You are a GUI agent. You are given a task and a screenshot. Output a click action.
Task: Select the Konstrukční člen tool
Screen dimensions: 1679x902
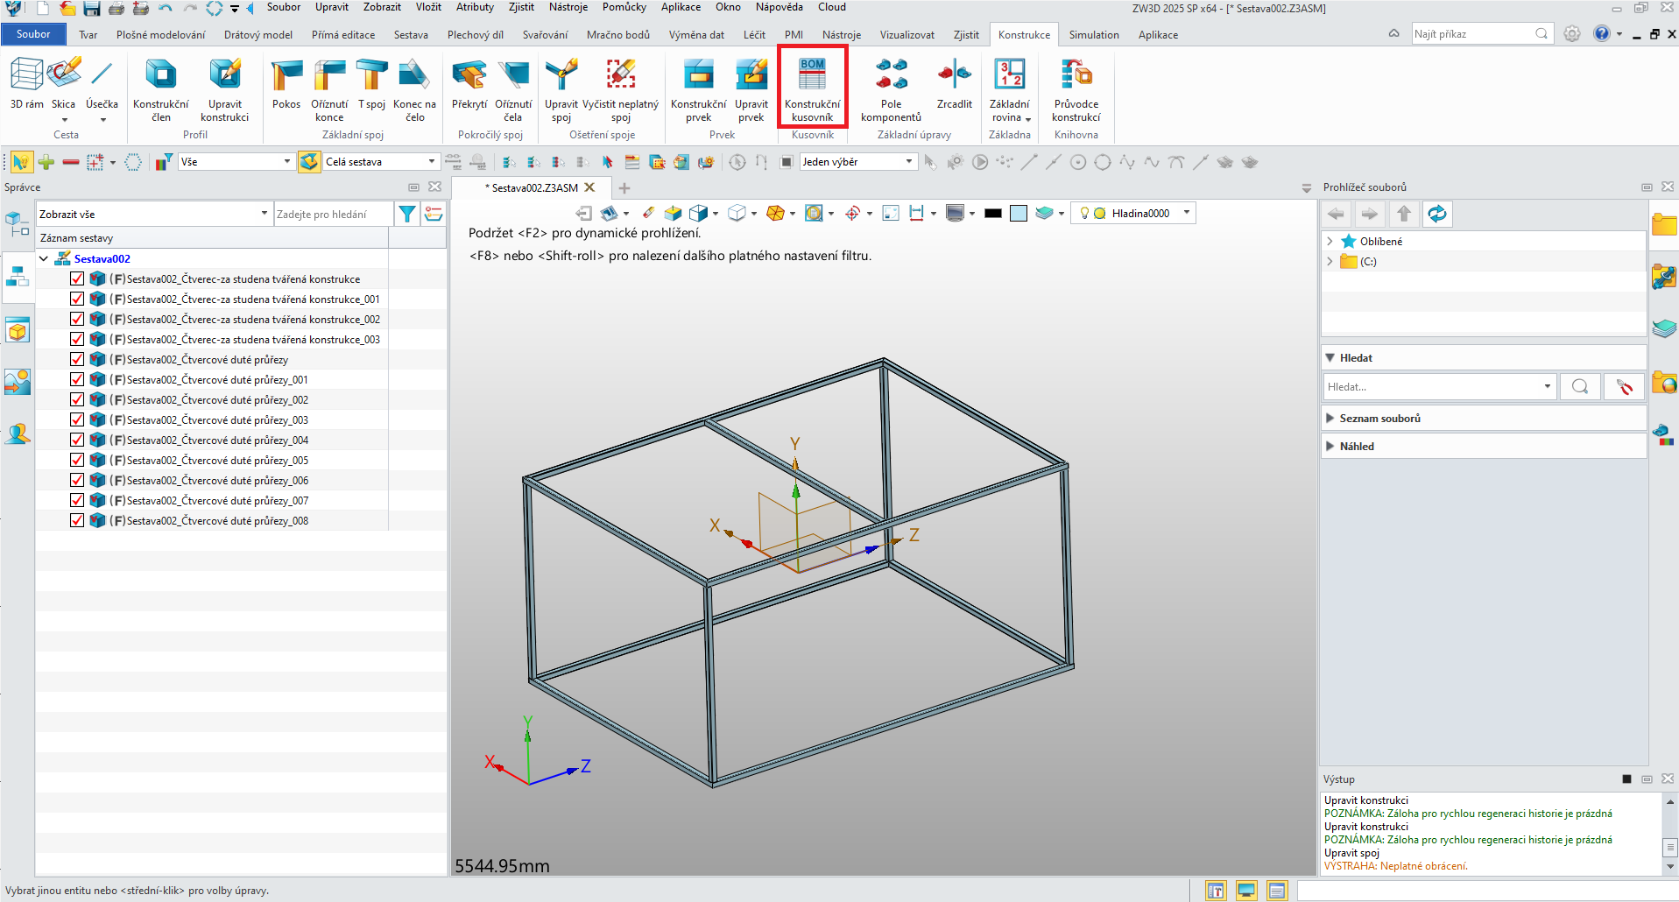(x=160, y=89)
